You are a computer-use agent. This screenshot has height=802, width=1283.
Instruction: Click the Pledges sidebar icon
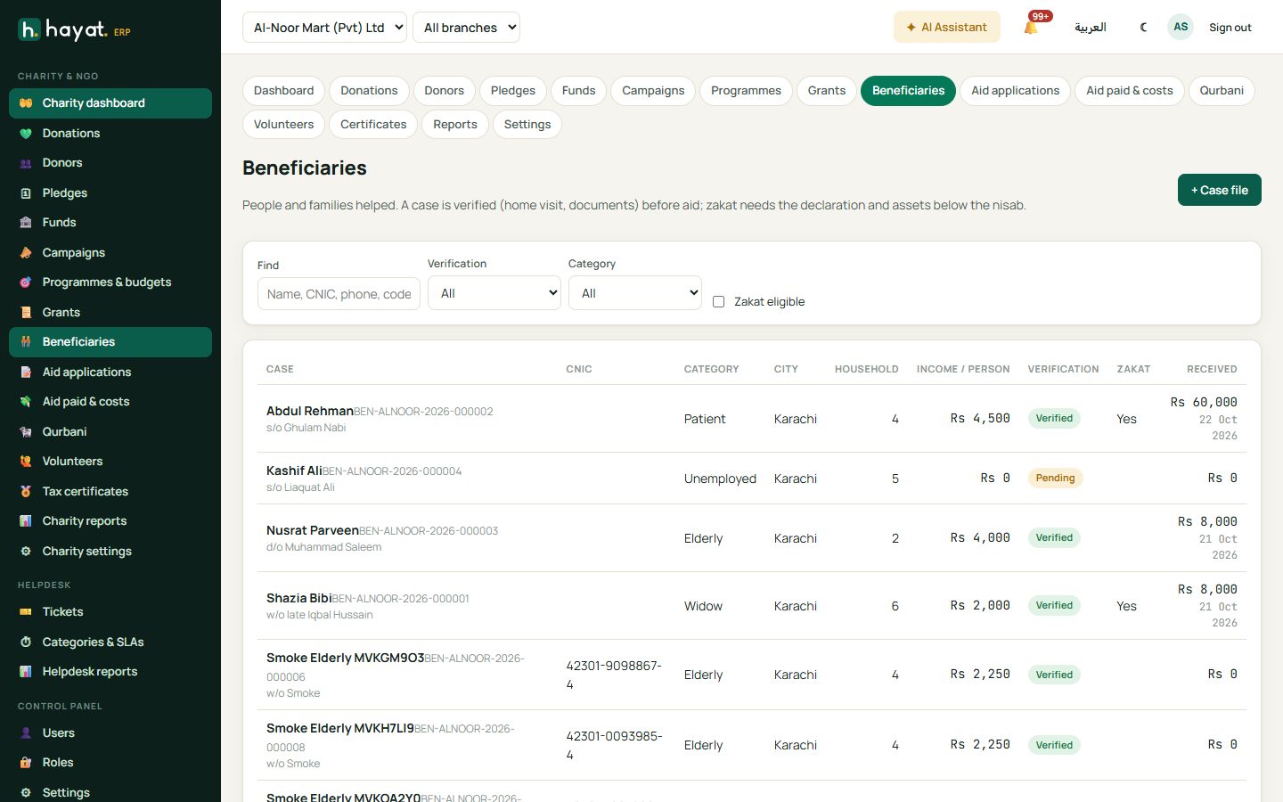coord(26,193)
